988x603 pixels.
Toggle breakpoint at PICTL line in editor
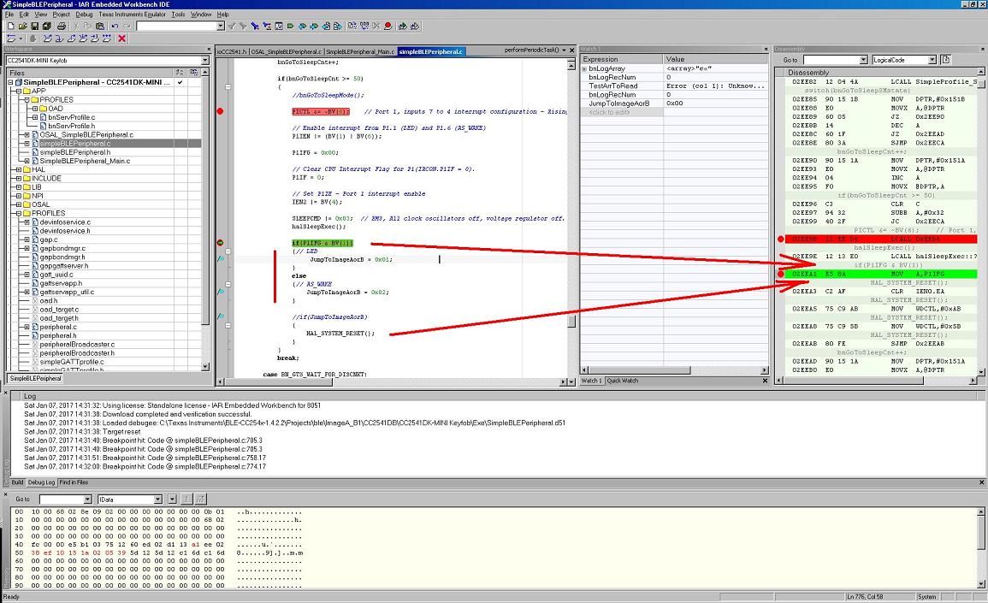pyautogui.click(x=220, y=111)
